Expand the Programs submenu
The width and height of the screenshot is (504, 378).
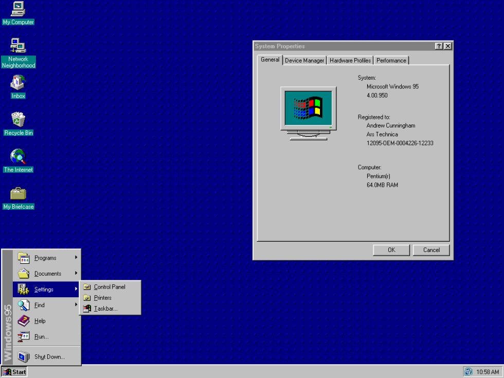[x=45, y=258]
